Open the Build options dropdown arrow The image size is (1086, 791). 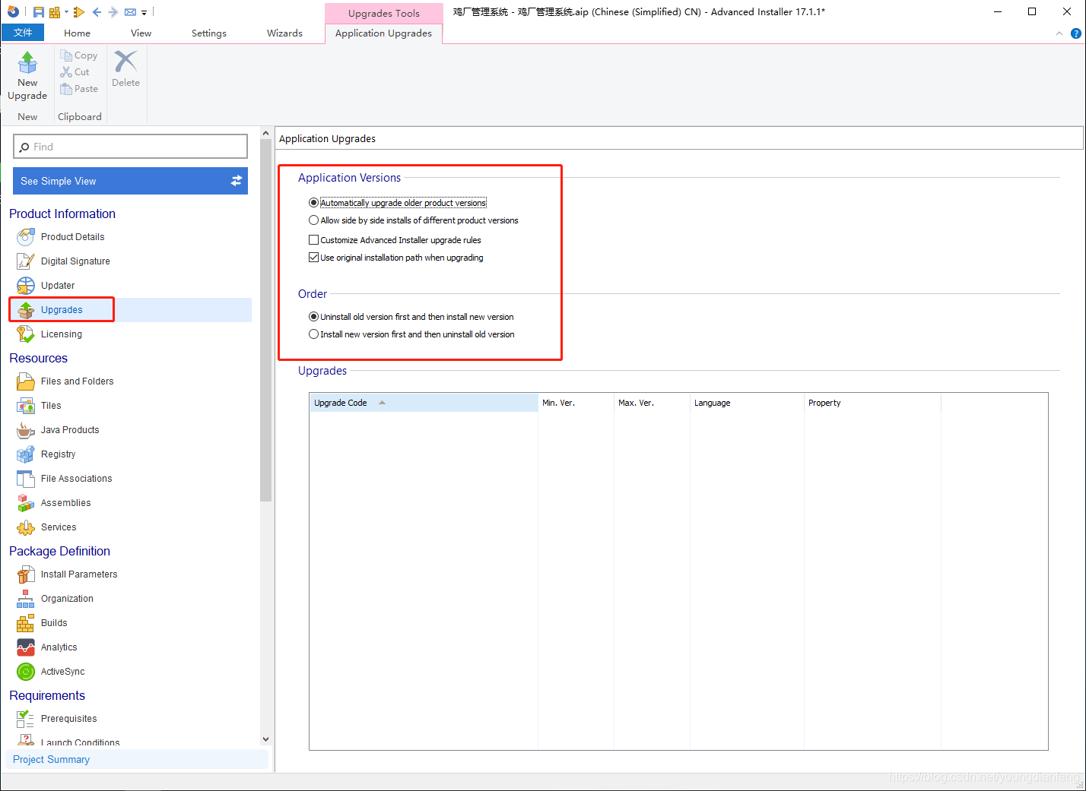[66, 12]
